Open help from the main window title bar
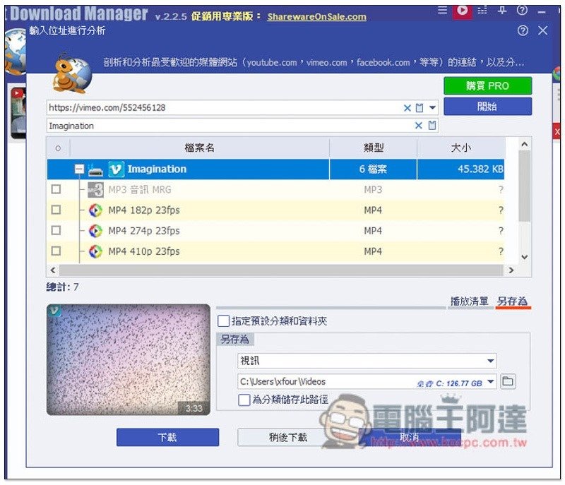This screenshot has width=565, height=485. [x=522, y=11]
